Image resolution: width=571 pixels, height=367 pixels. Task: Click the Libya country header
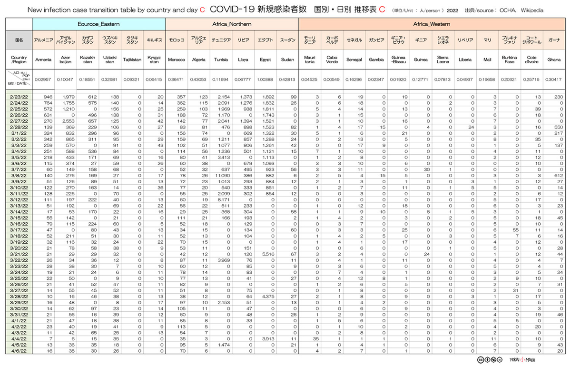point(243,60)
